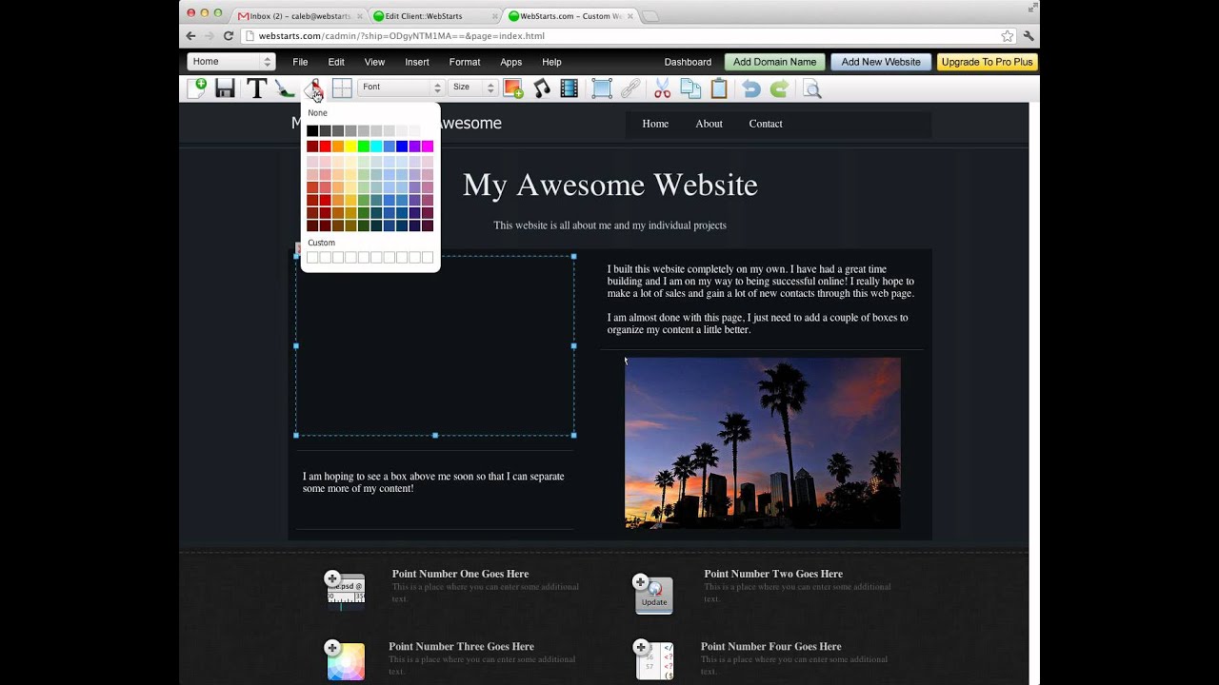1219x685 pixels.
Task: Click the About link in site nav
Action: (x=709, y=124)
